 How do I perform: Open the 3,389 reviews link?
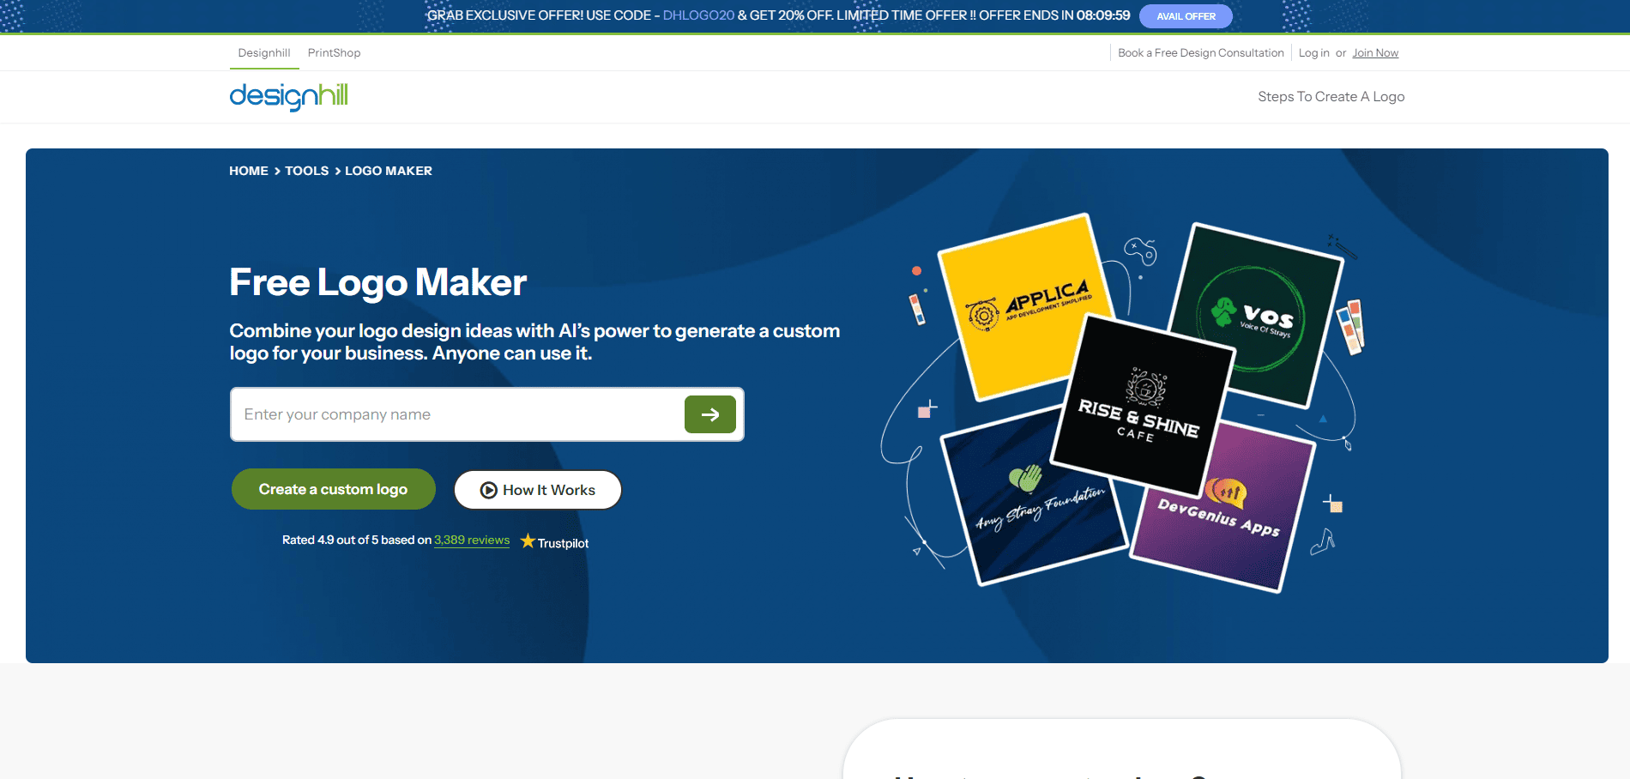[472, 540]
